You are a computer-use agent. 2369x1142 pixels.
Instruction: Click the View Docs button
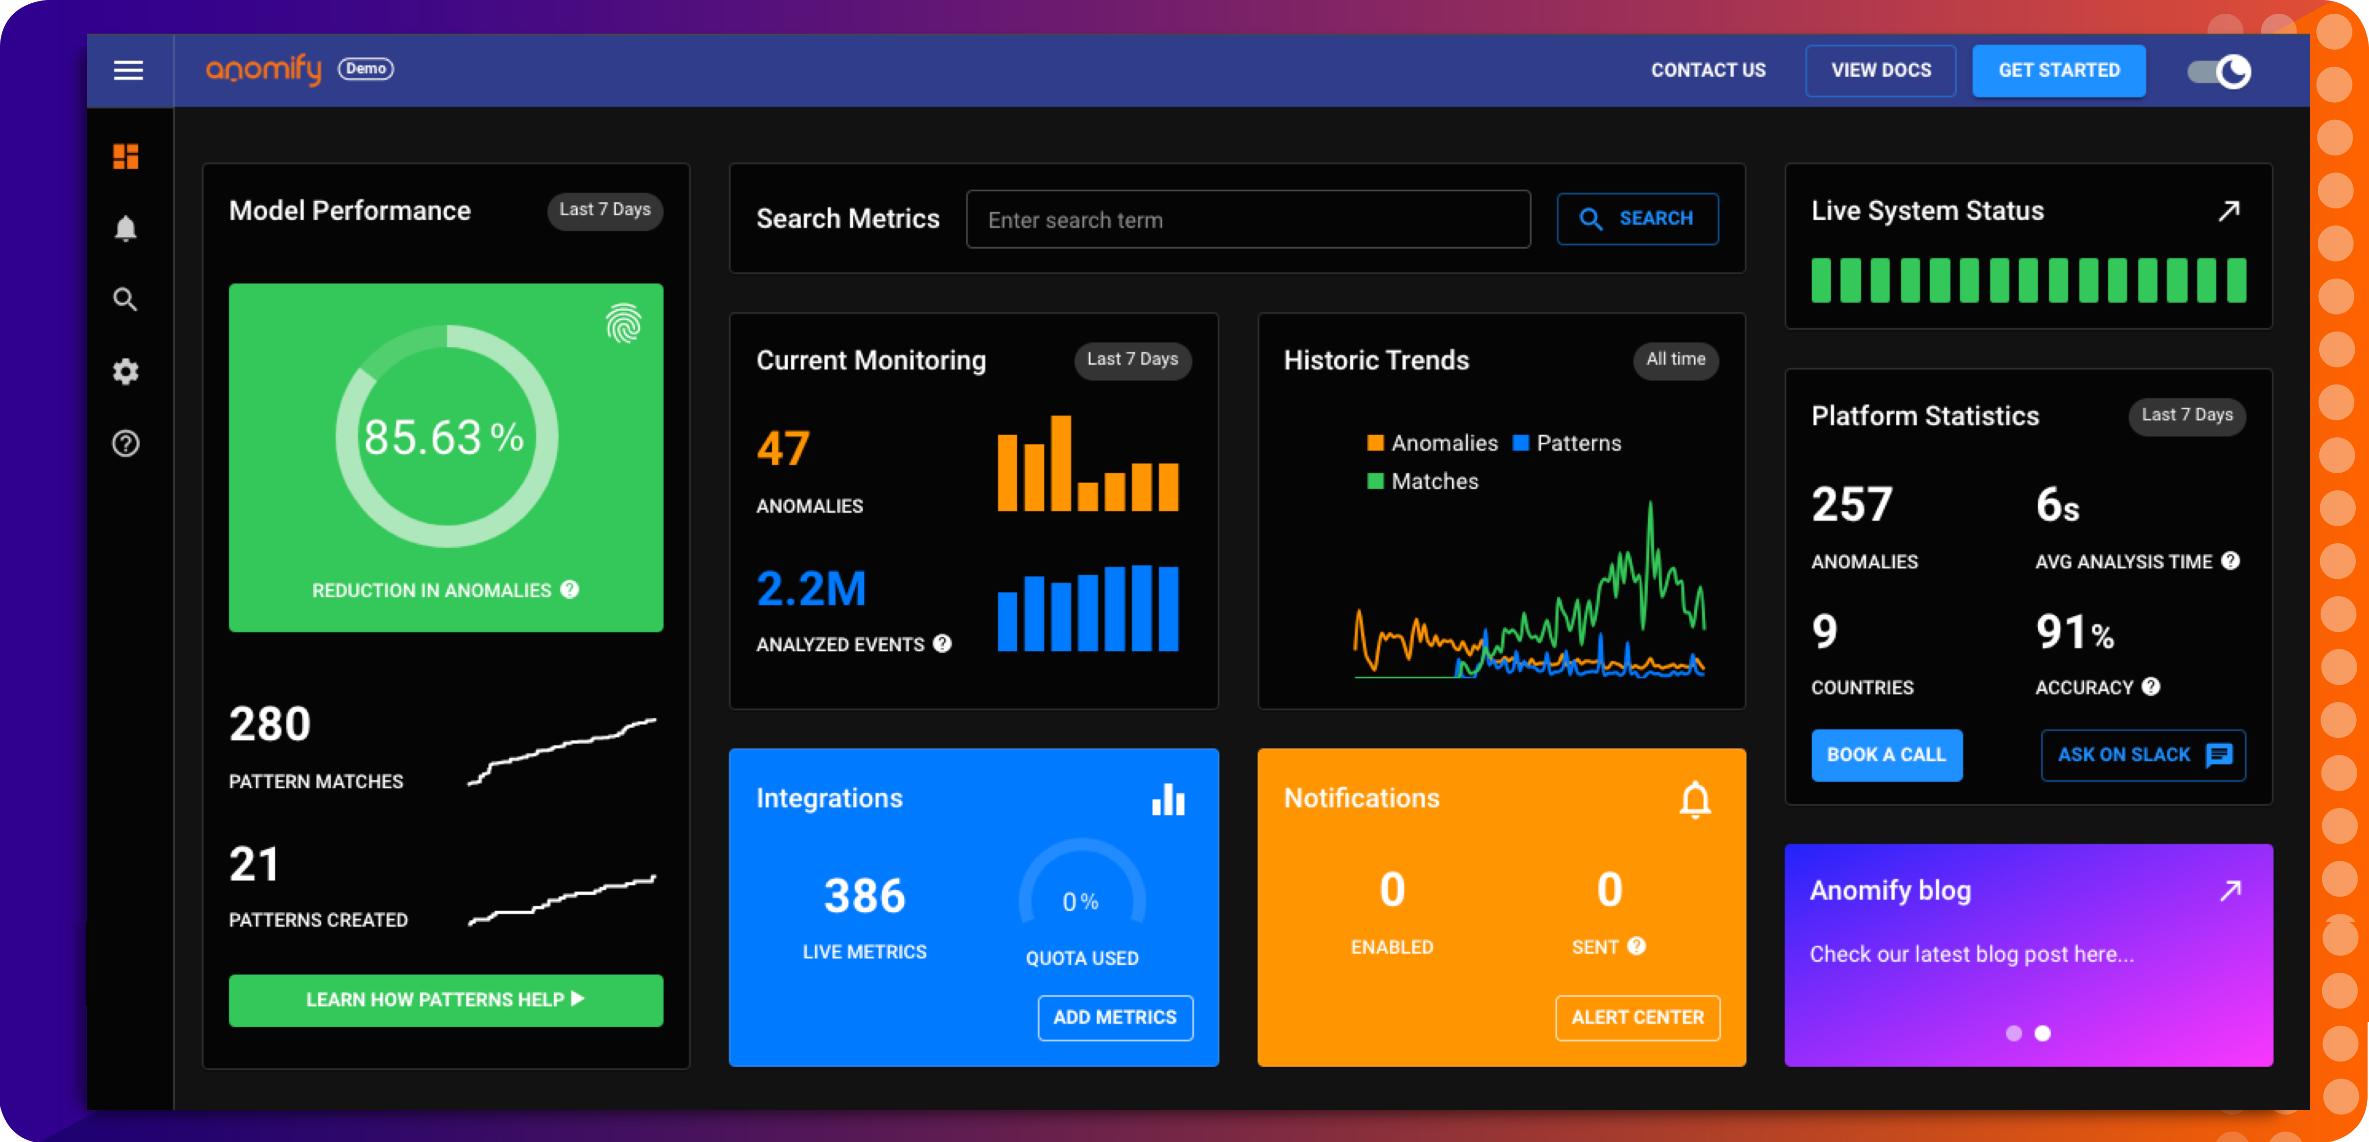pyautogui.click(x=1881, y=71)
